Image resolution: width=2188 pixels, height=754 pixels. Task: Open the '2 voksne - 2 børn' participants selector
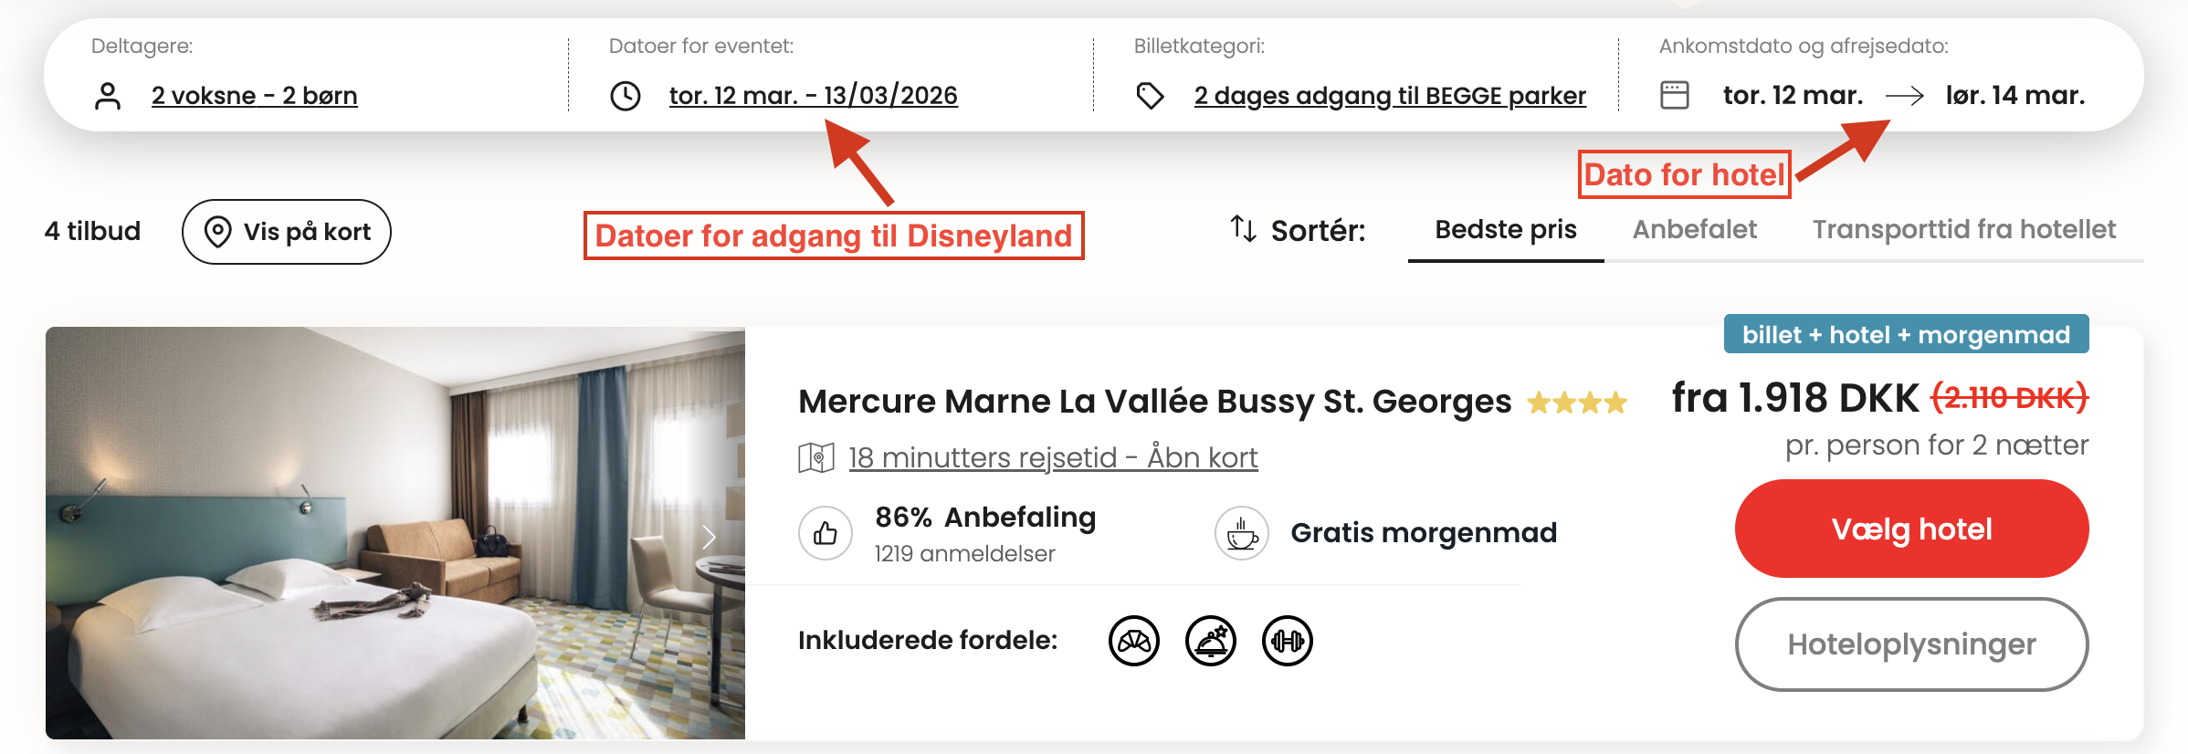[x=254, y=96]
